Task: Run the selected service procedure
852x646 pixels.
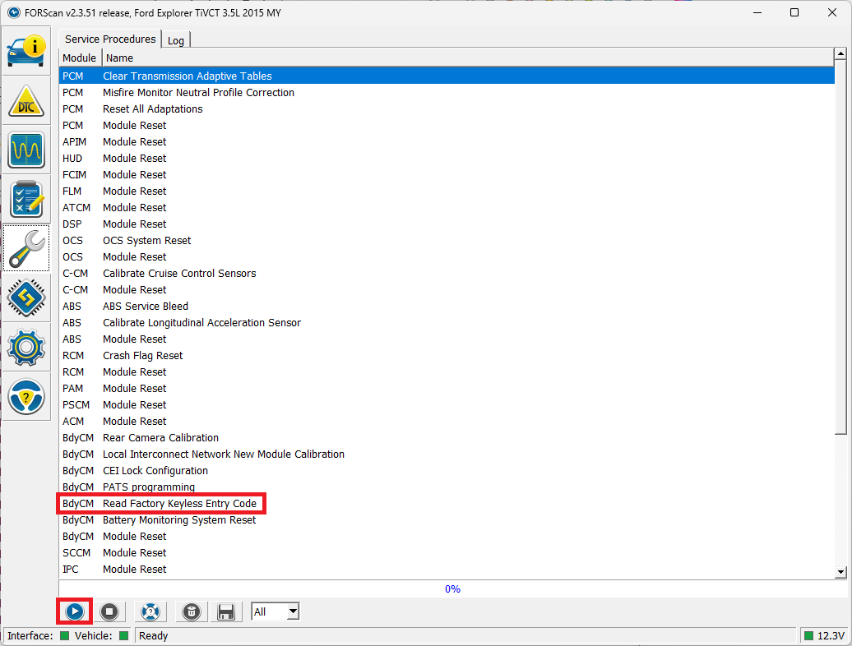Action: tap(75, 611)
